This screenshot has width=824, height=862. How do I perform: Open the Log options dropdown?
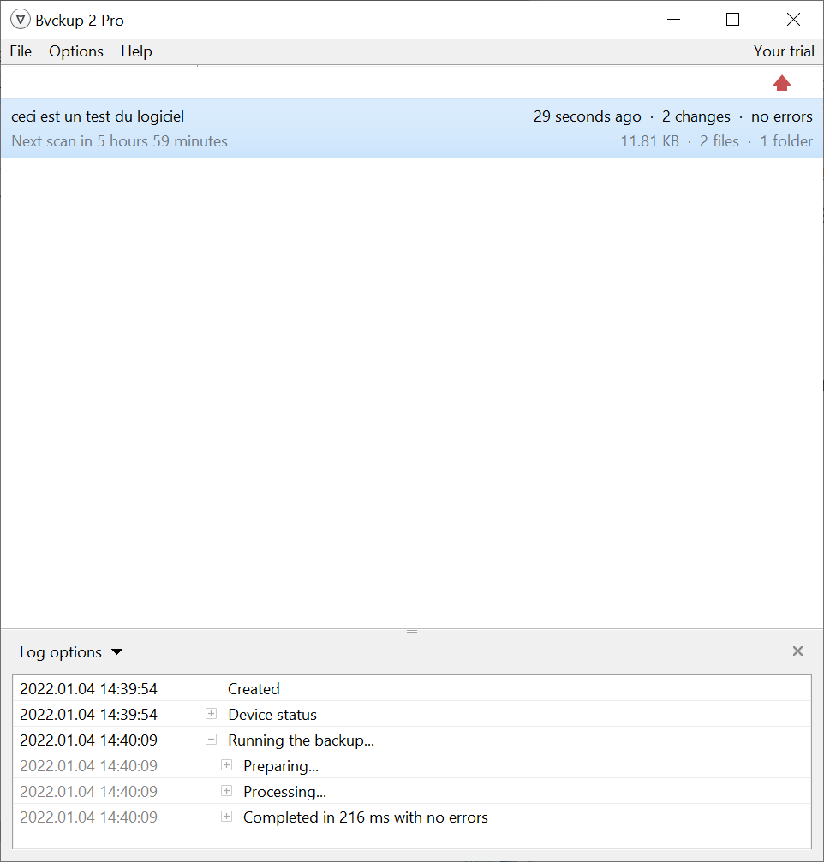click(71, 652)
